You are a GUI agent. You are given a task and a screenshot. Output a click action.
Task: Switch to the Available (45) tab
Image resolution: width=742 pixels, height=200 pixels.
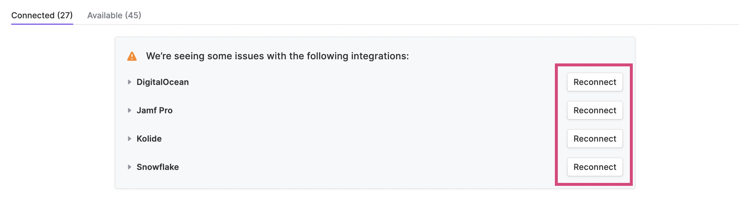[114, 15]
